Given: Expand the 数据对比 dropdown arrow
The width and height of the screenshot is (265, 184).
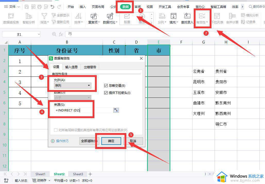Looking at the screenshot, I should pyautogui.click(x=117, y=22).
